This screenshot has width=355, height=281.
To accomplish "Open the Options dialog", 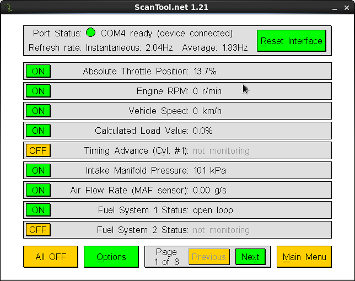I will click(x=111, y=257).
